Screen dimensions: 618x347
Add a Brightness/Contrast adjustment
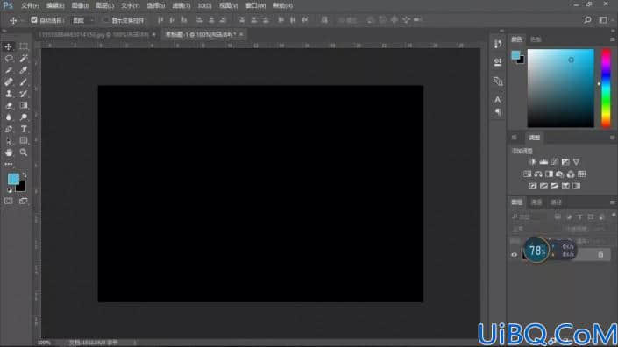[x=532, y=162]
